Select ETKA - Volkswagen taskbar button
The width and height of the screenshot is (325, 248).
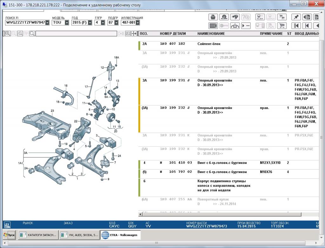[x=121, y=235]
